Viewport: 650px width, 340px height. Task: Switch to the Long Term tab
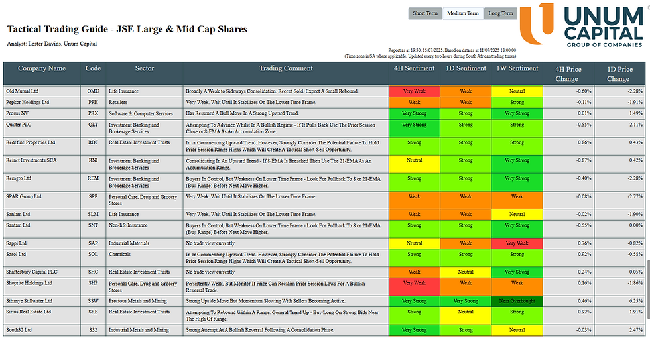500,13
